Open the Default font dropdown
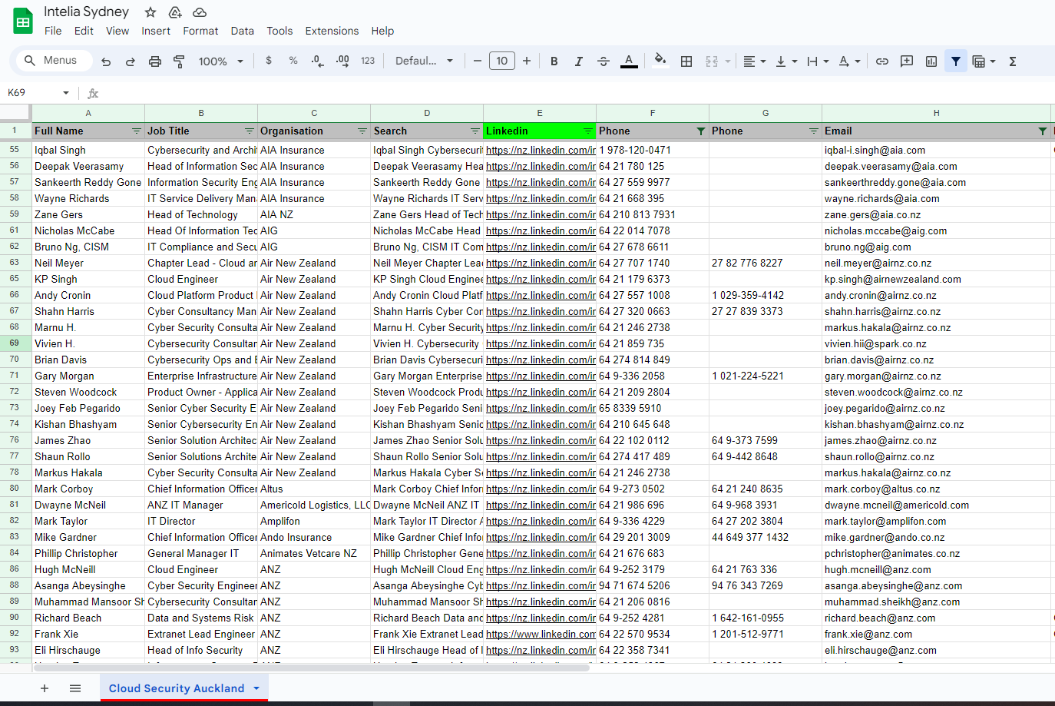The width and height of the screenshot is (1055, 706). (424, 61)
